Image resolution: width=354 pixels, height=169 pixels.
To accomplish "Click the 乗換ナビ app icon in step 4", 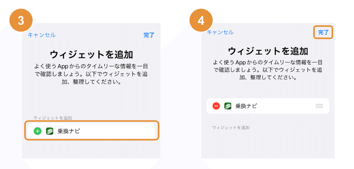I will click(227, 106).
